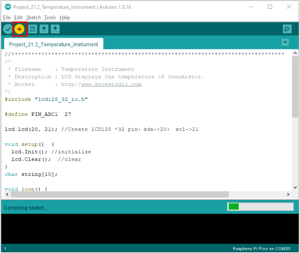
Task: Create a new sketch with New icon
Action: pos(33,29)
